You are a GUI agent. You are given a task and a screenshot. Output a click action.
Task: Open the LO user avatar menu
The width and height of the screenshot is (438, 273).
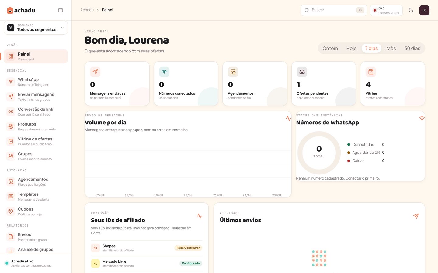[x=424, y=10]
